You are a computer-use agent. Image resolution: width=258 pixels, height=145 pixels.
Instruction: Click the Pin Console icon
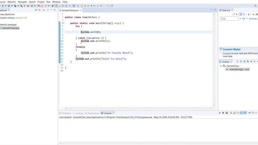[250, 113]
